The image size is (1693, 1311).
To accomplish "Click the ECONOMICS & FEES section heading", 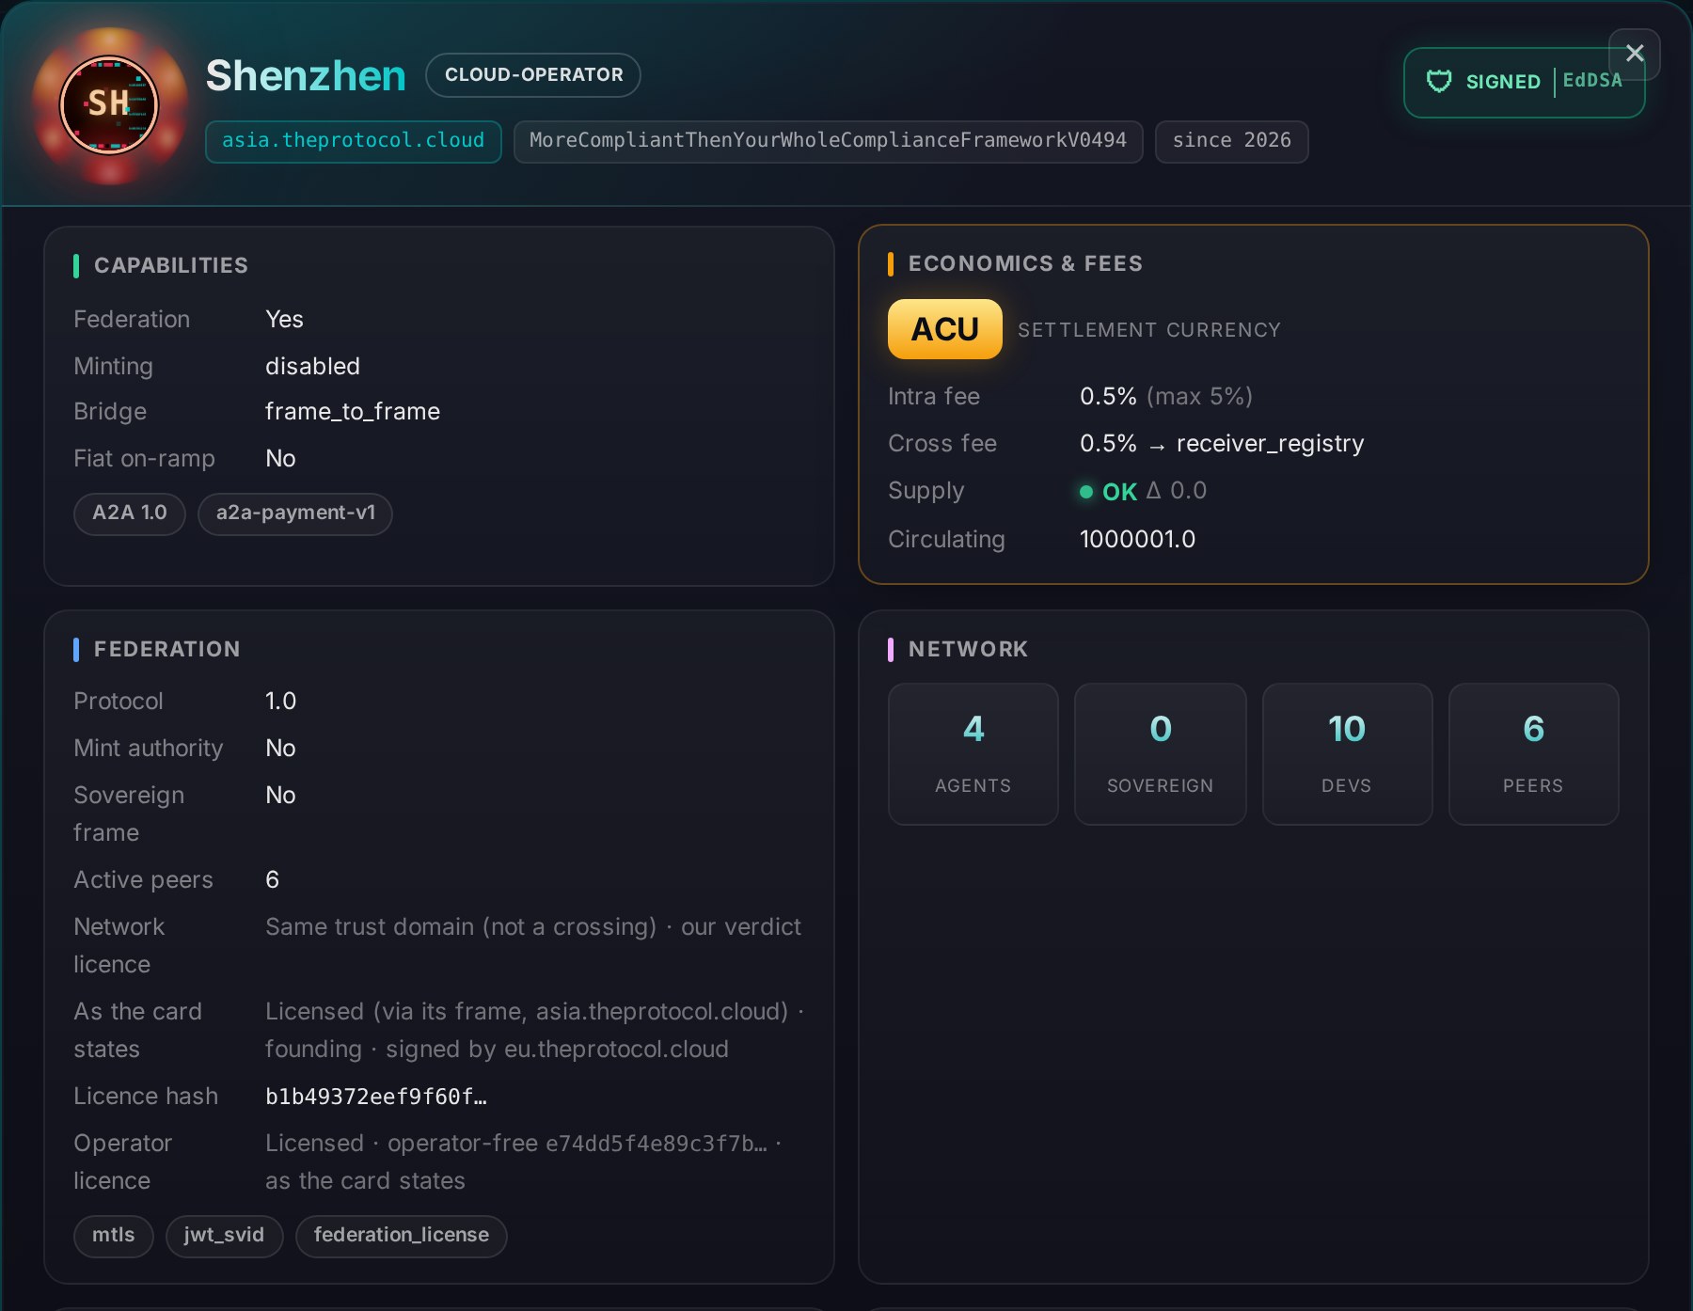I will 1025,264.
